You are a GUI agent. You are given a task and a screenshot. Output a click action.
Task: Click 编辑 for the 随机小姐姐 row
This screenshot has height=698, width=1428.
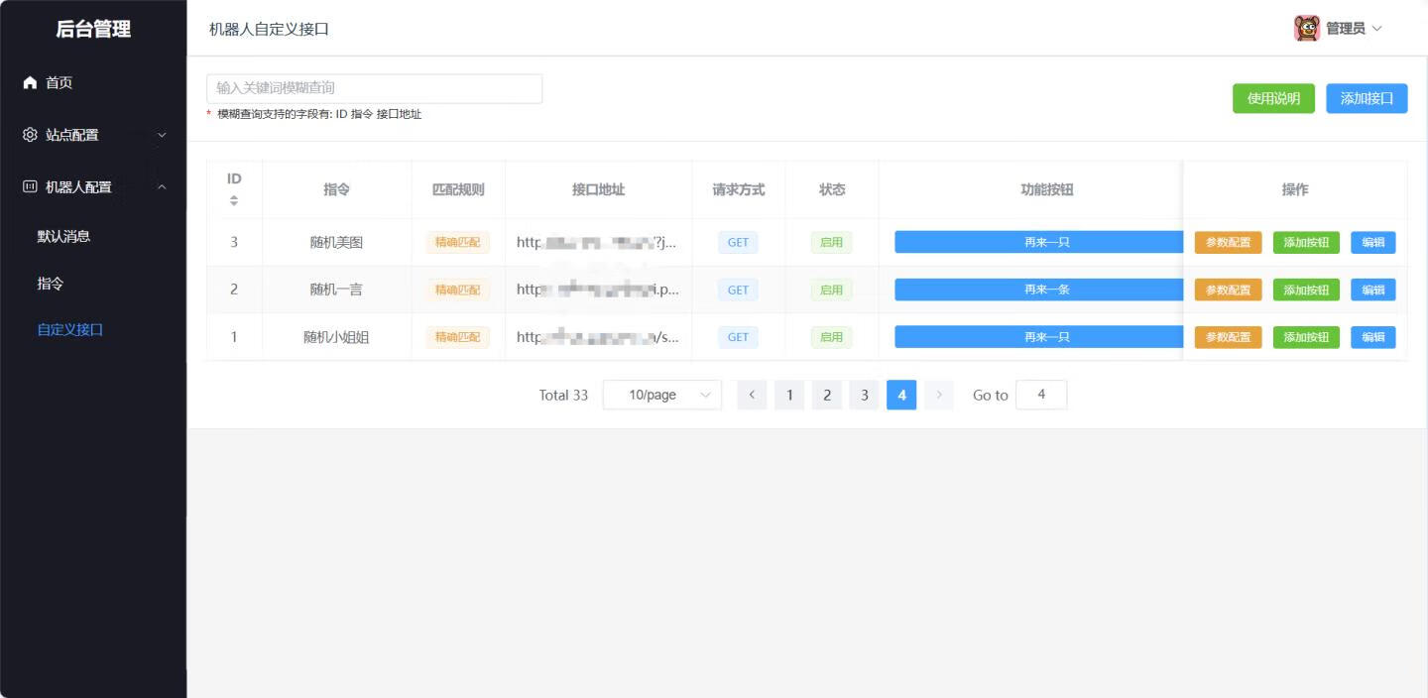coord(1372,337)
